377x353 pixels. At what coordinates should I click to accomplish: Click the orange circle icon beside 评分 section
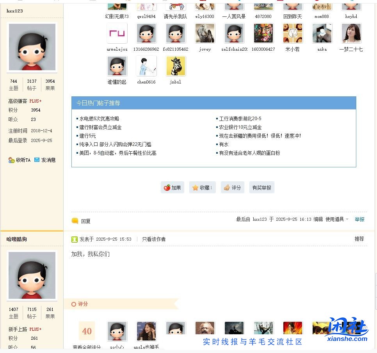pyautogui.click(x=74, y=304)
